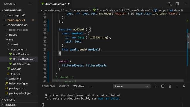Click composition-api in the breadcrumb
The height and width of the screenshot is (107, 190).
click(51, 10)
